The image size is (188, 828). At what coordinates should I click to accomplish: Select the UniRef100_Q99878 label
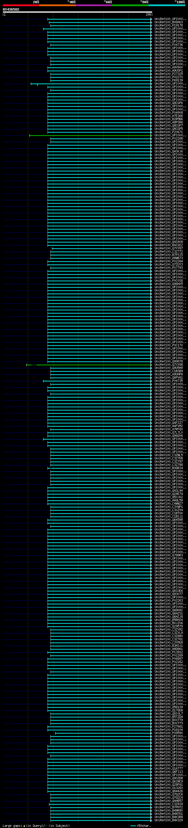pyautogui.click(x=169, y=361)
